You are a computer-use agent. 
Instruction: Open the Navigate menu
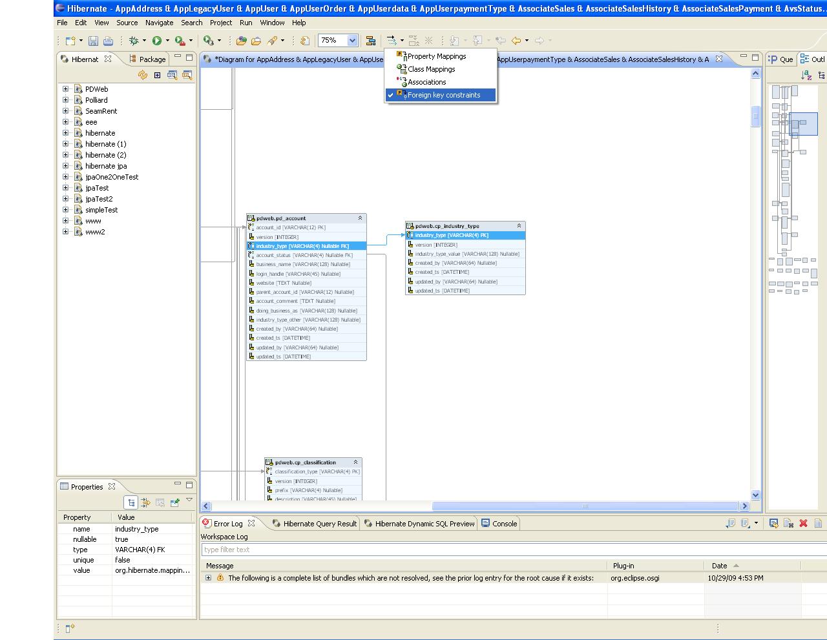(159, 23)
